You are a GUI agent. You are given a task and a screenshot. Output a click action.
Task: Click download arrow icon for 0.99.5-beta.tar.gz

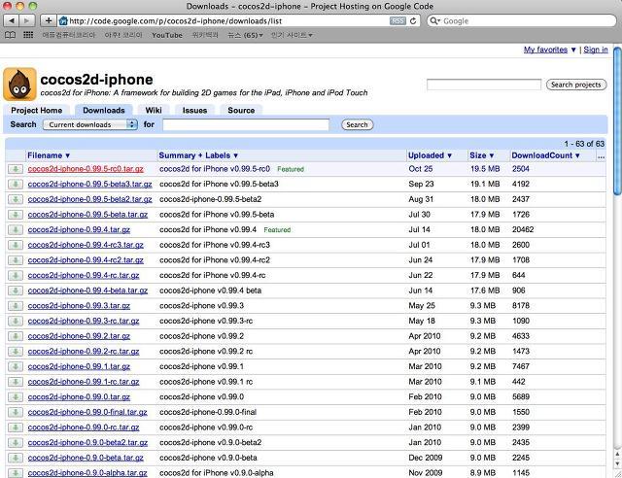(16, 215)
